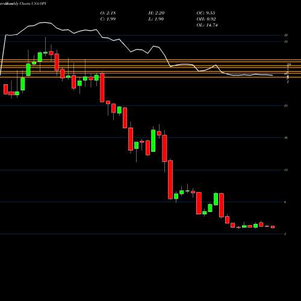Click the low value "L: 1.90"
The width and height of the screenshot is (301, 301).
coord(156,19)
